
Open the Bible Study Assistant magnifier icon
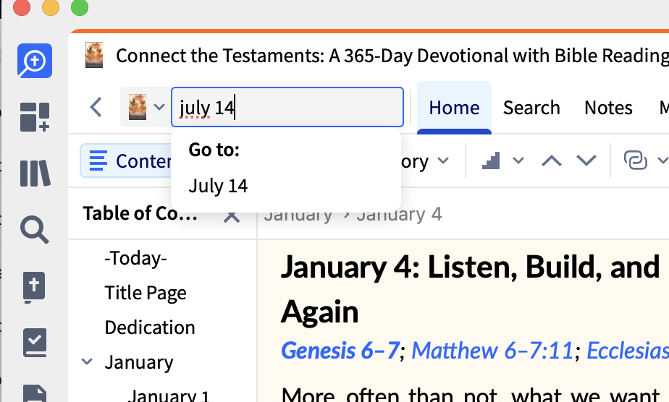click(35, 61)
